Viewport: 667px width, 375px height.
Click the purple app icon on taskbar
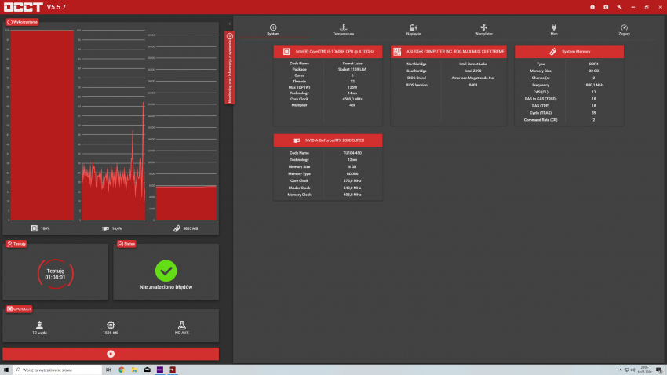pyautogui.click(x=160, y=370)
